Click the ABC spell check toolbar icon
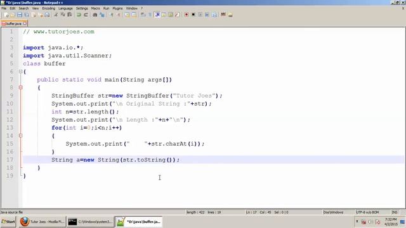 223,15
